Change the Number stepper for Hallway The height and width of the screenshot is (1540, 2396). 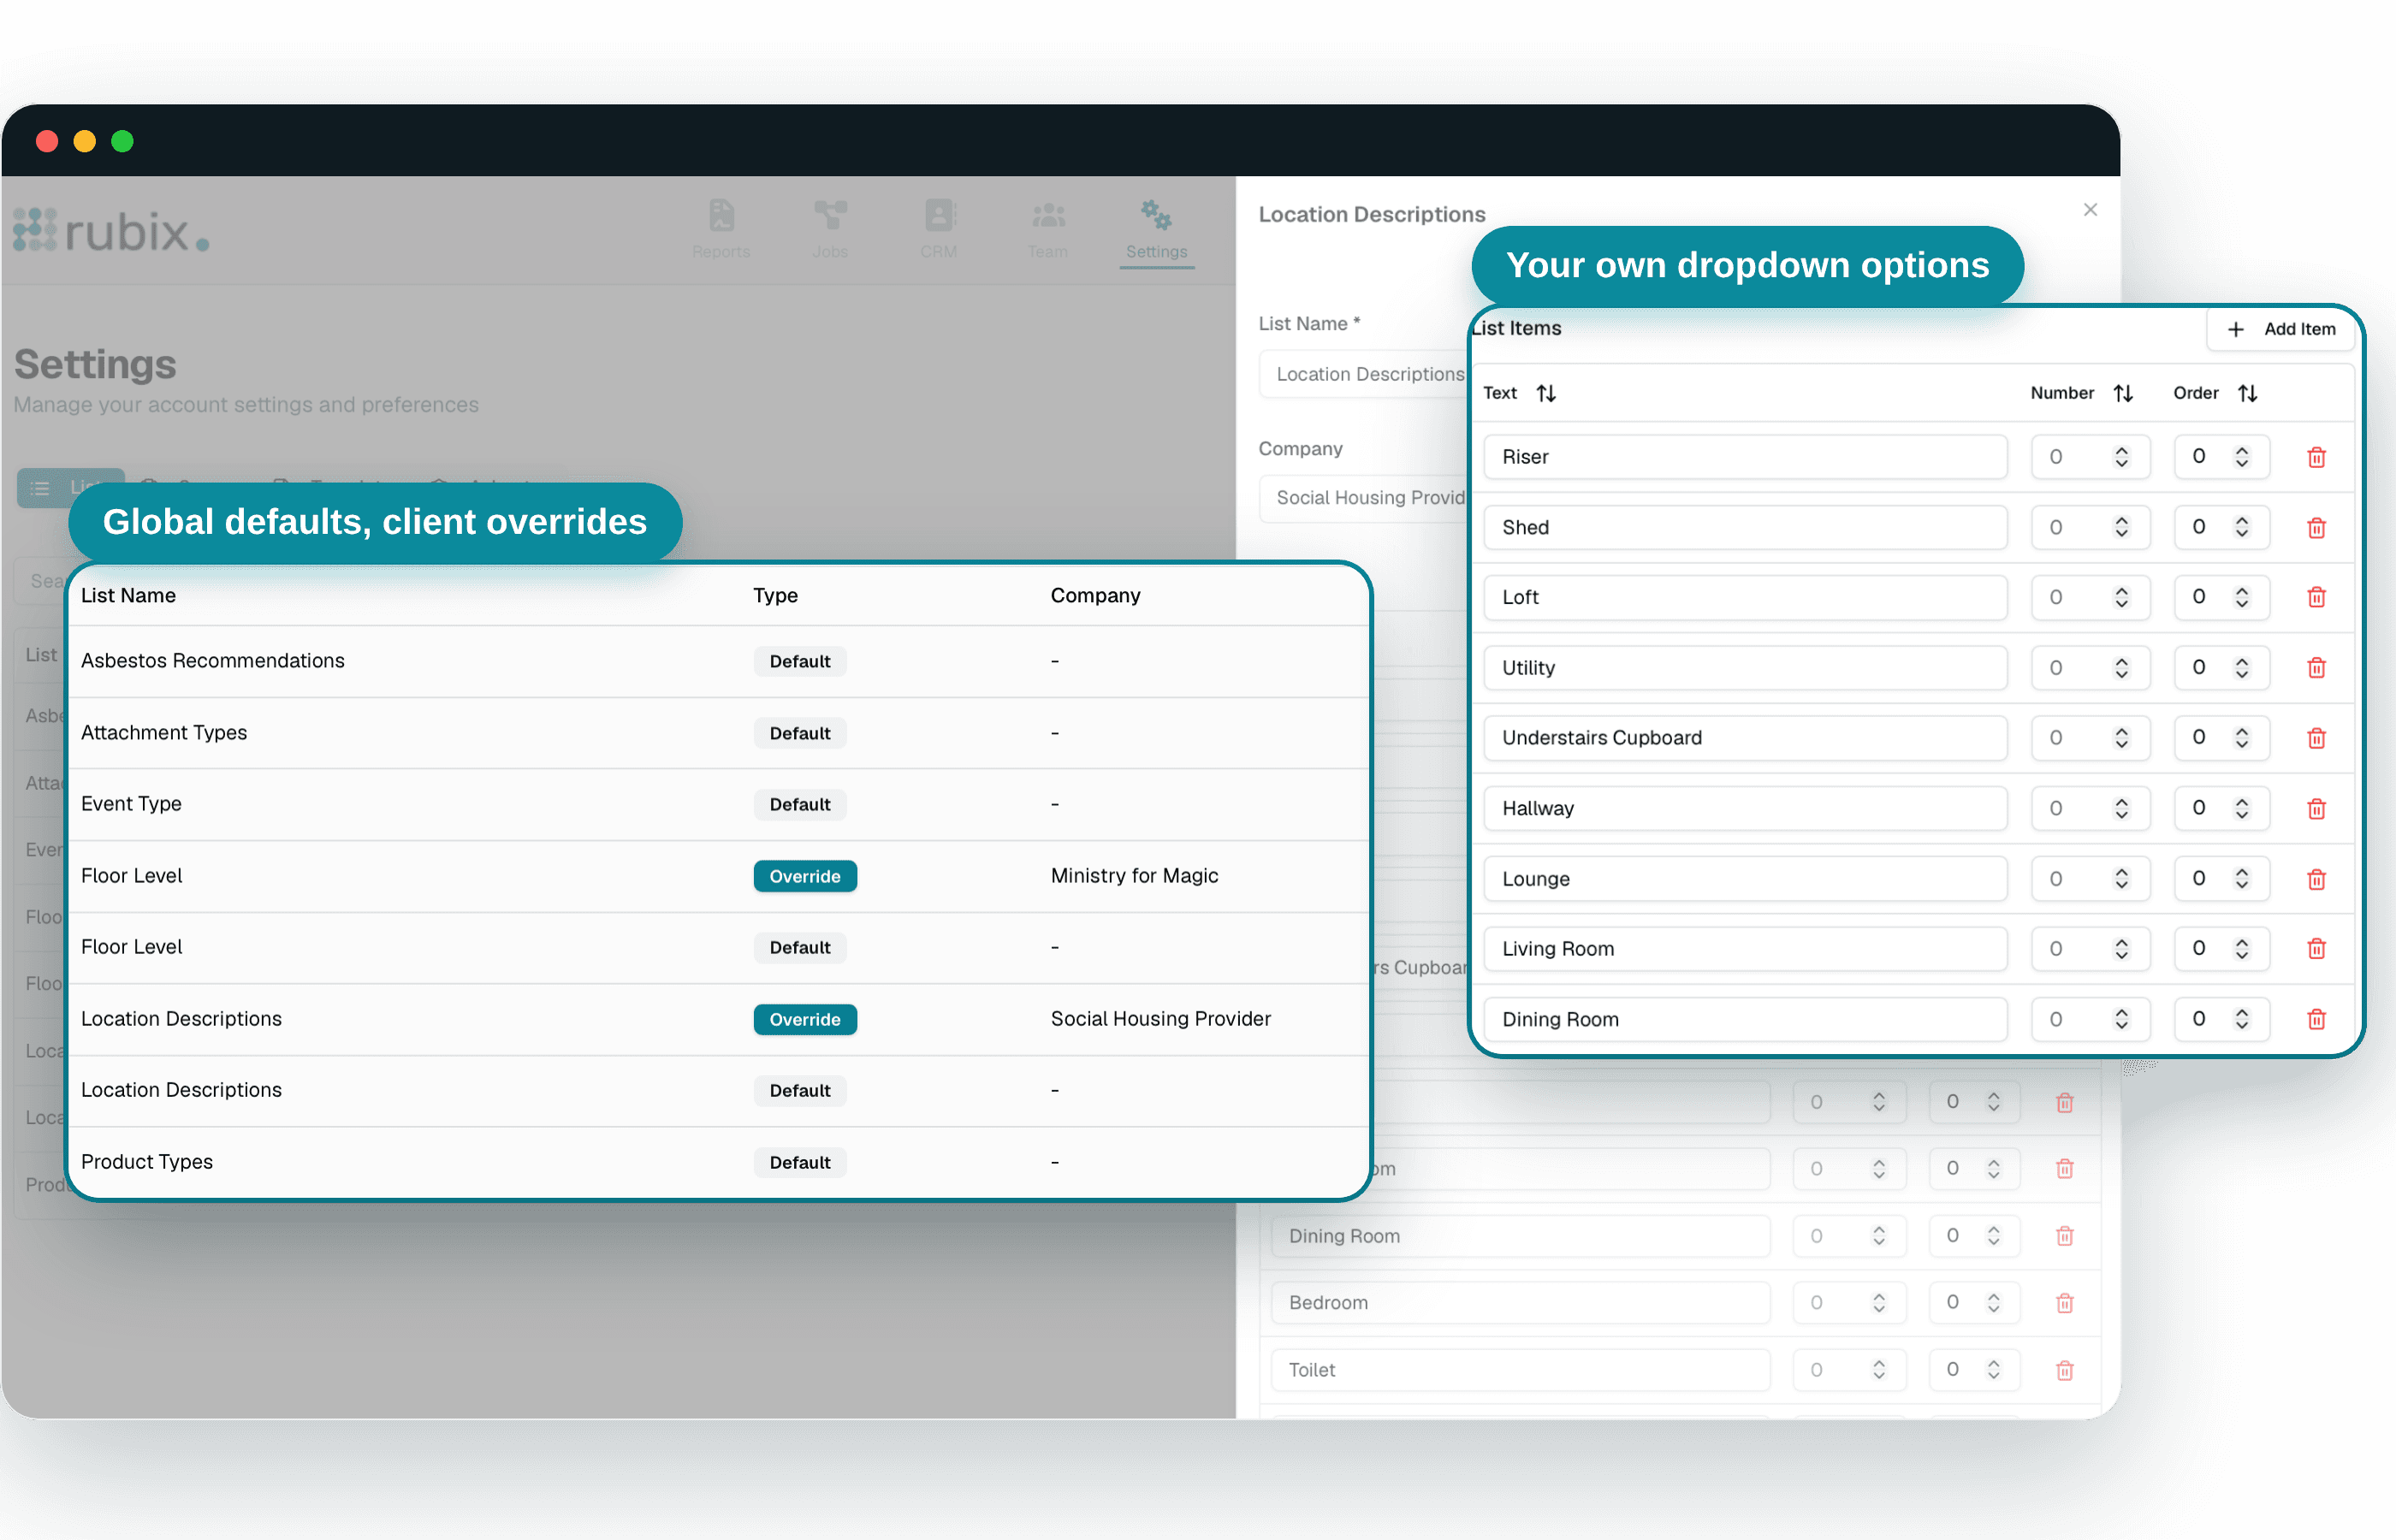2121,808
